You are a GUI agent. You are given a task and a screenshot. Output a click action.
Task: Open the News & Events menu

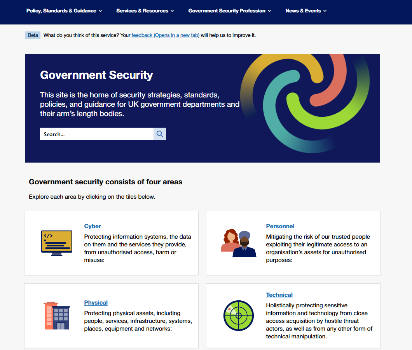tap(303, 11)
